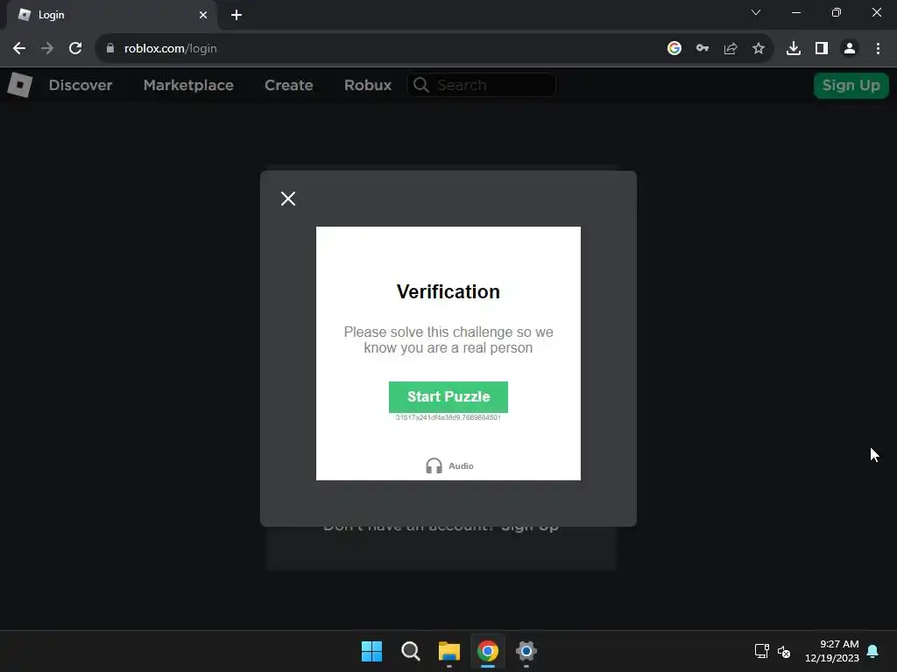This screenshot has width=897, height=672.
Task: Click the Roblox search field
Action: coord(481,85)
